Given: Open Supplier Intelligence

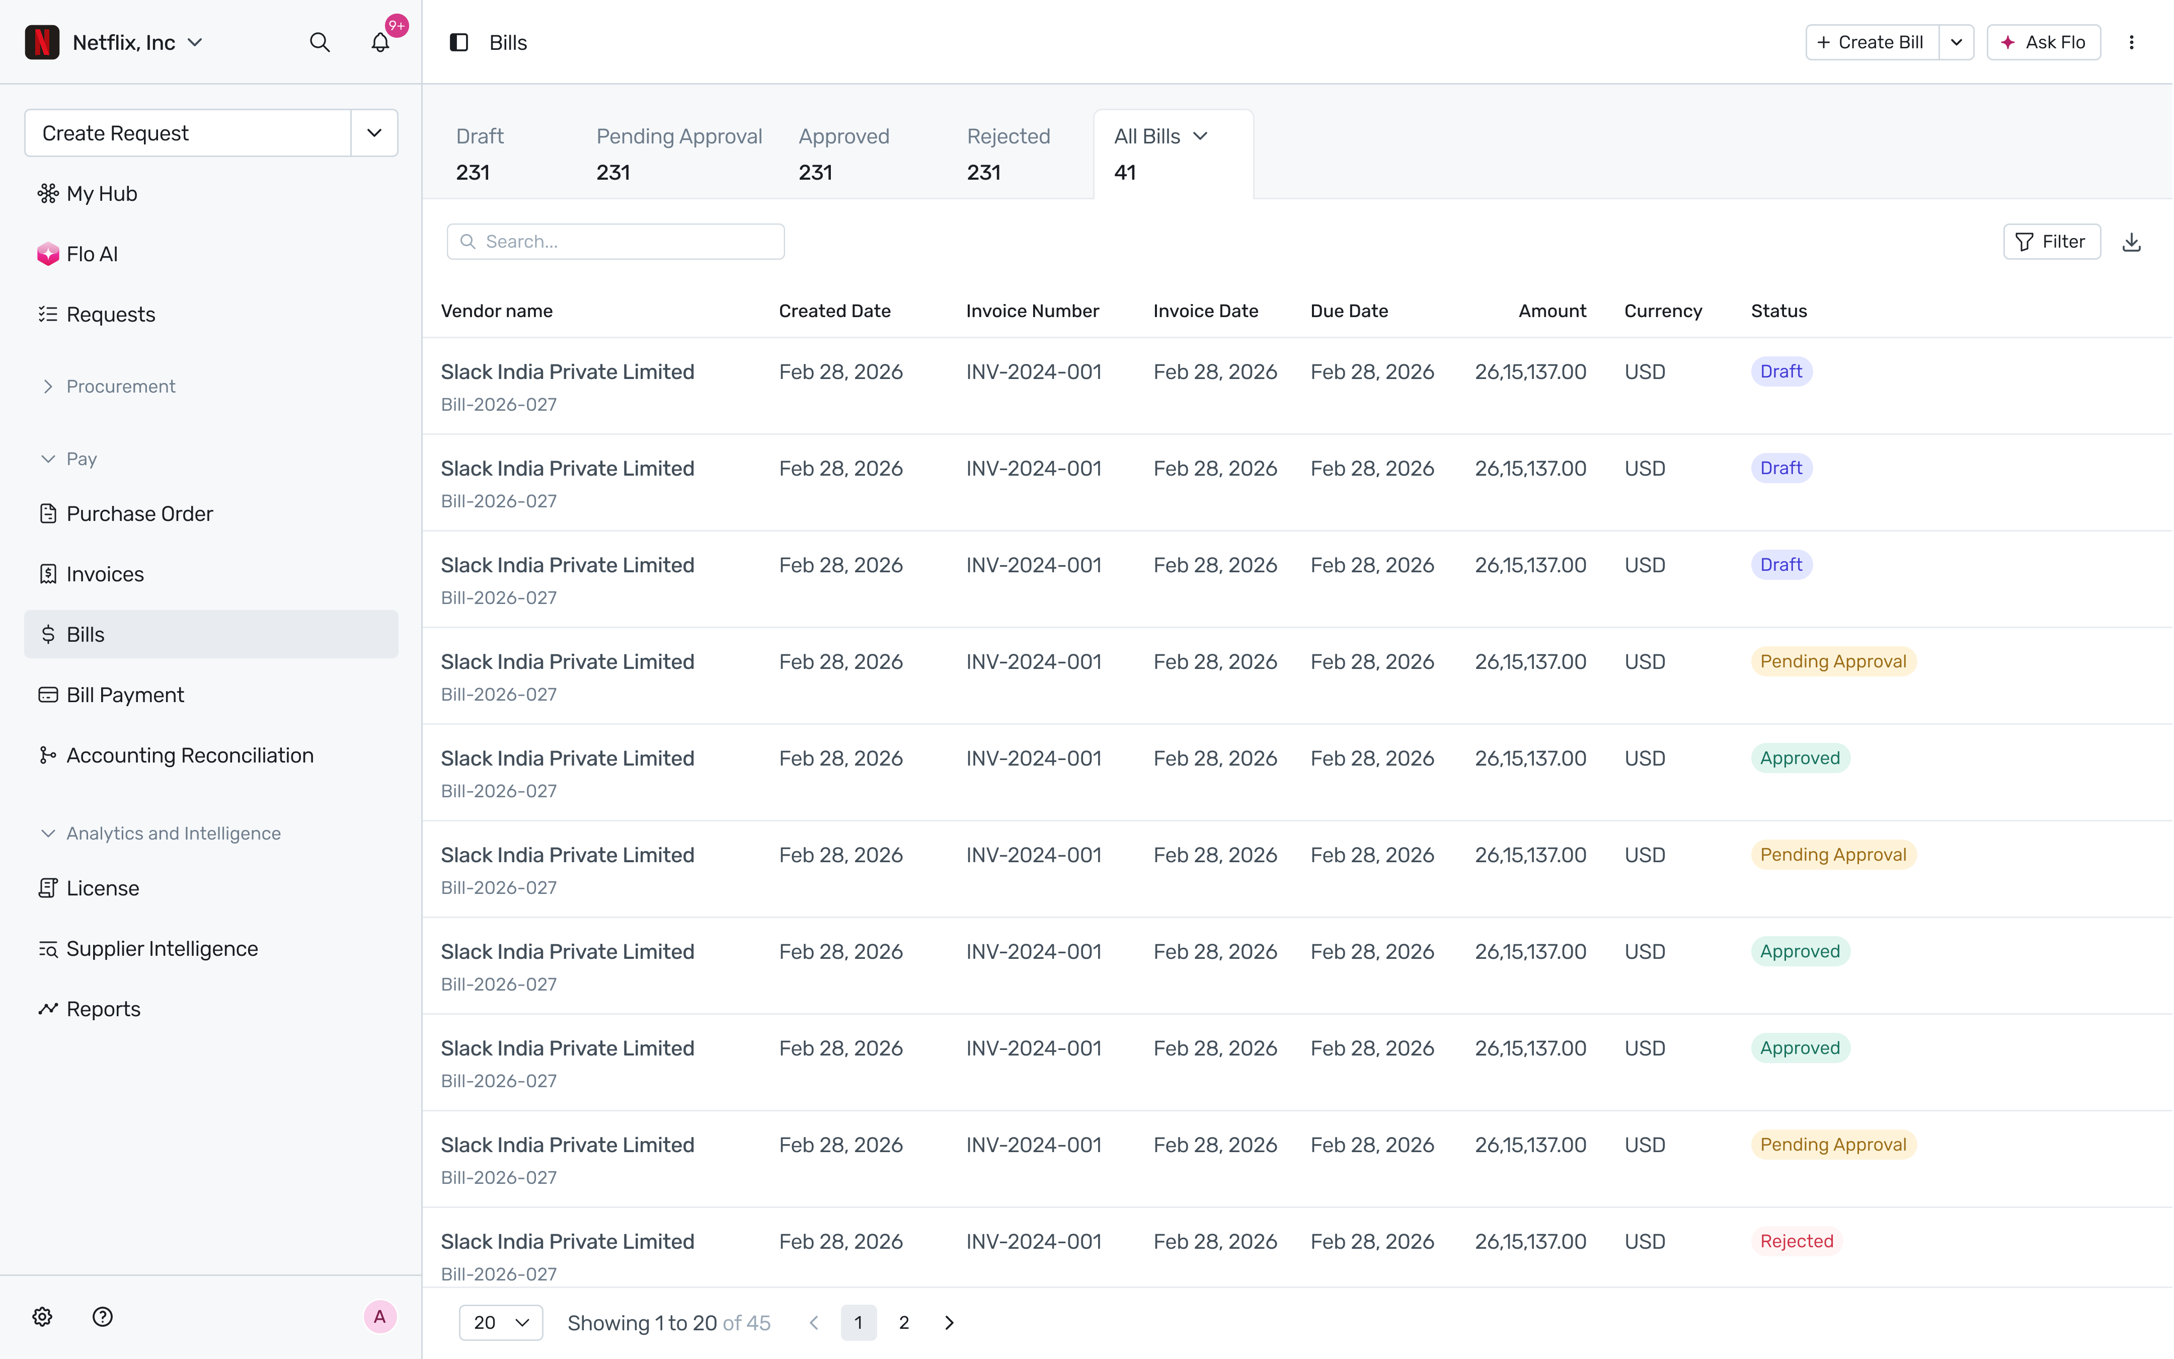Looking at the screenshot, I should pos(211,948).
